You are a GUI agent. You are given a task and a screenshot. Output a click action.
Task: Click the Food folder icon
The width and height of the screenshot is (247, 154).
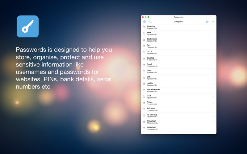144,71
